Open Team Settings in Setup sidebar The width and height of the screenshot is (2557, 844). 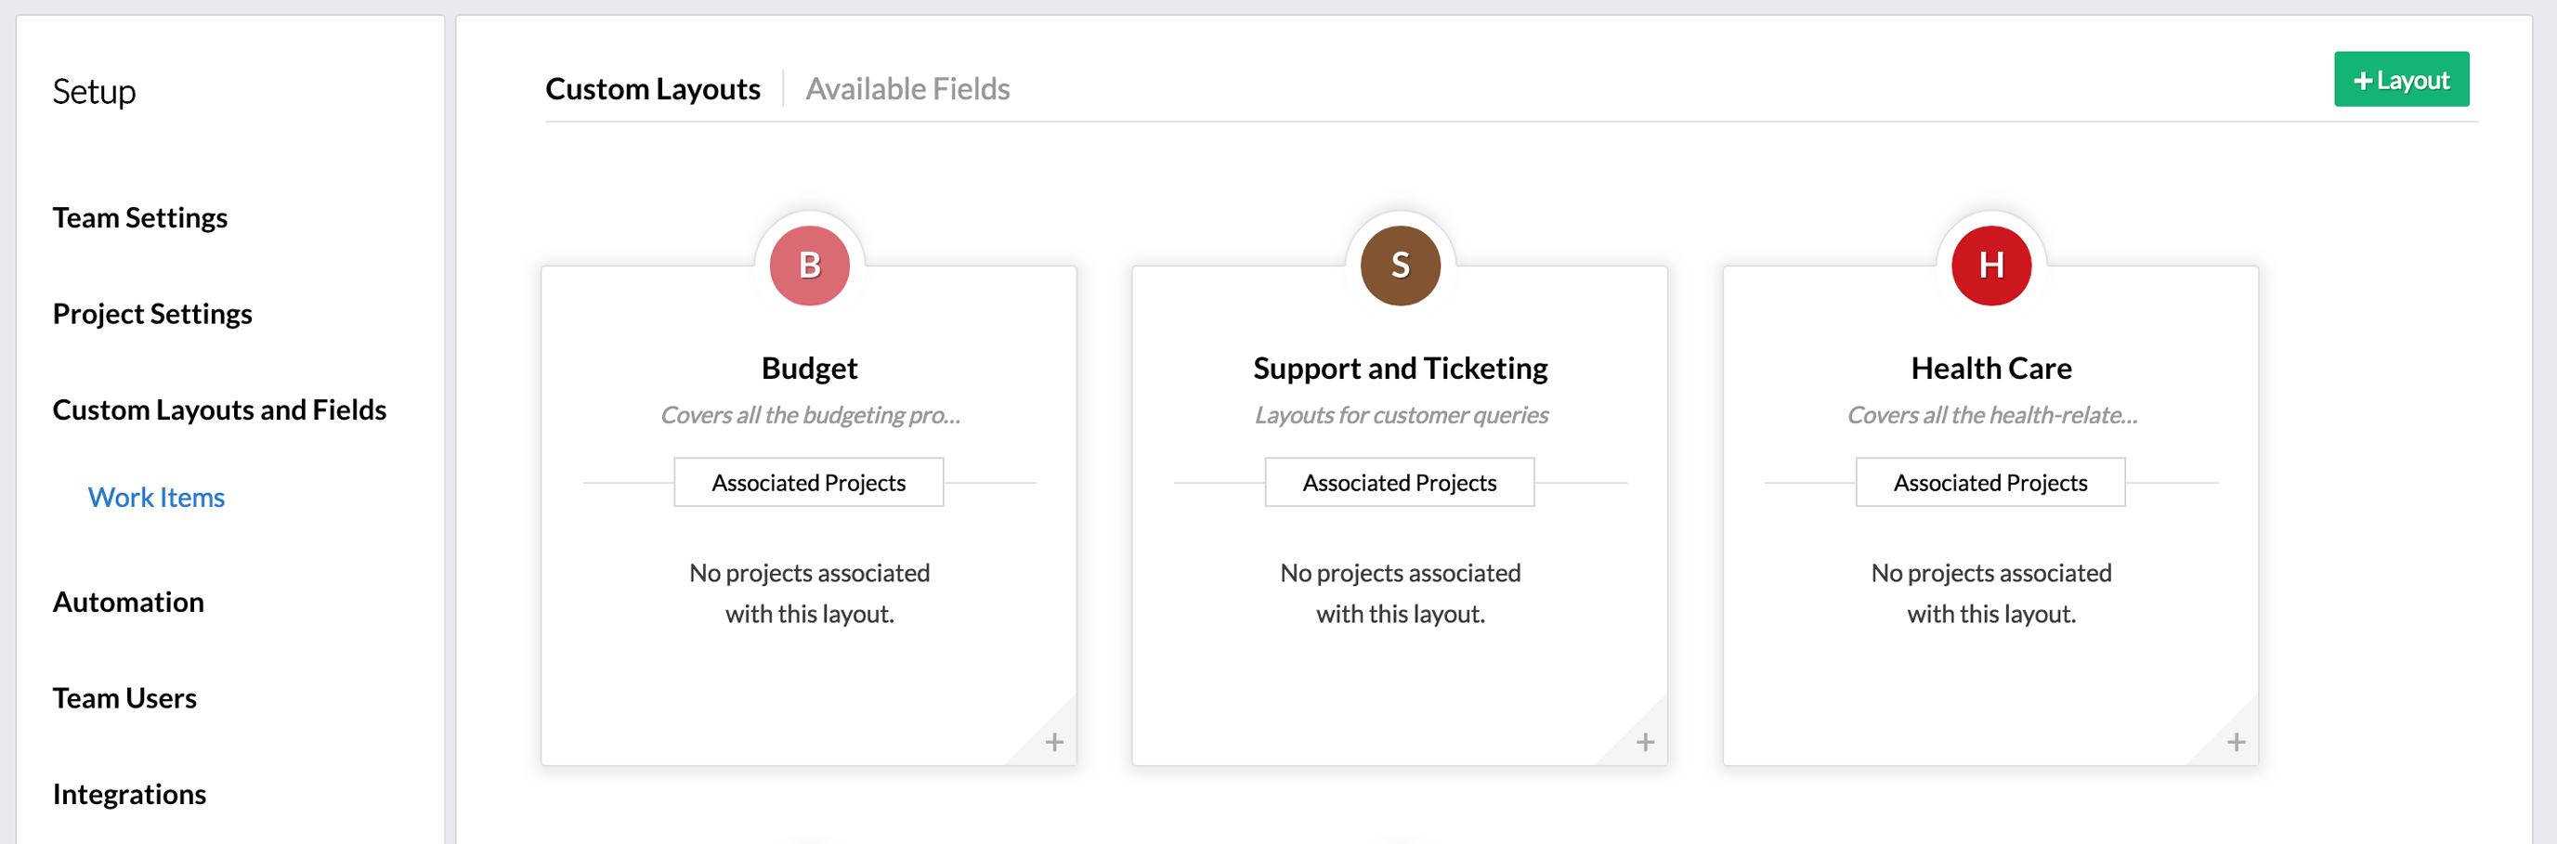point(140,217)
